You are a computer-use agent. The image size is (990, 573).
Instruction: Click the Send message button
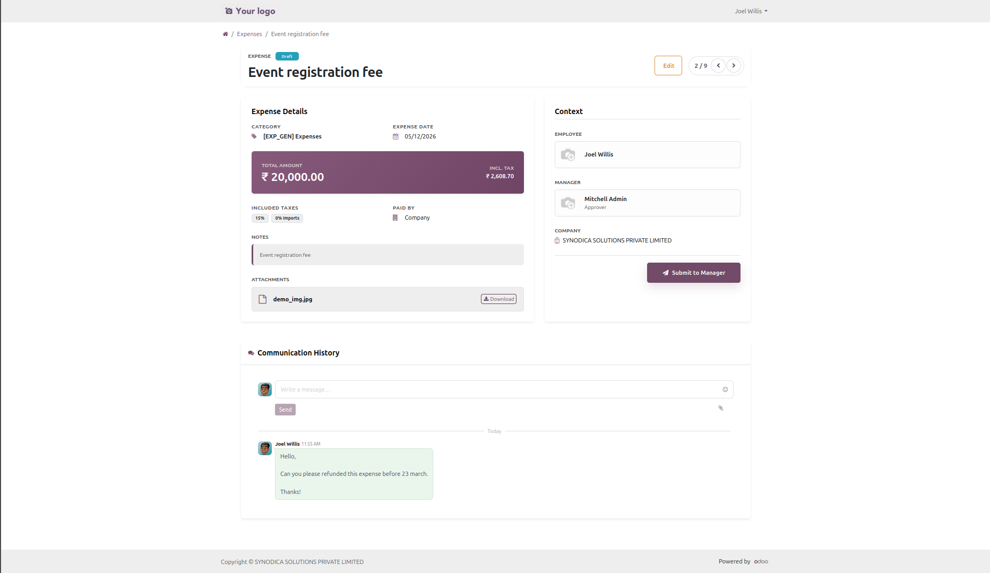tap(285, 410)
